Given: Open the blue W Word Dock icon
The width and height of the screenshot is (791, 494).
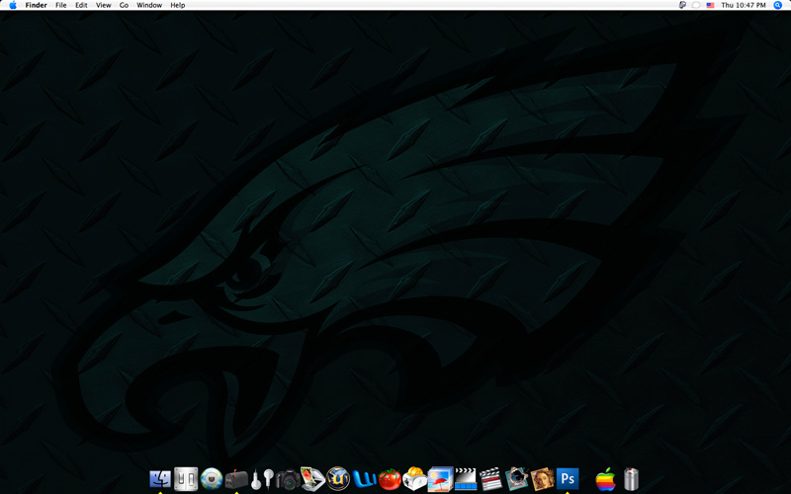Looking at the screenshot, I should pos(364,479).
